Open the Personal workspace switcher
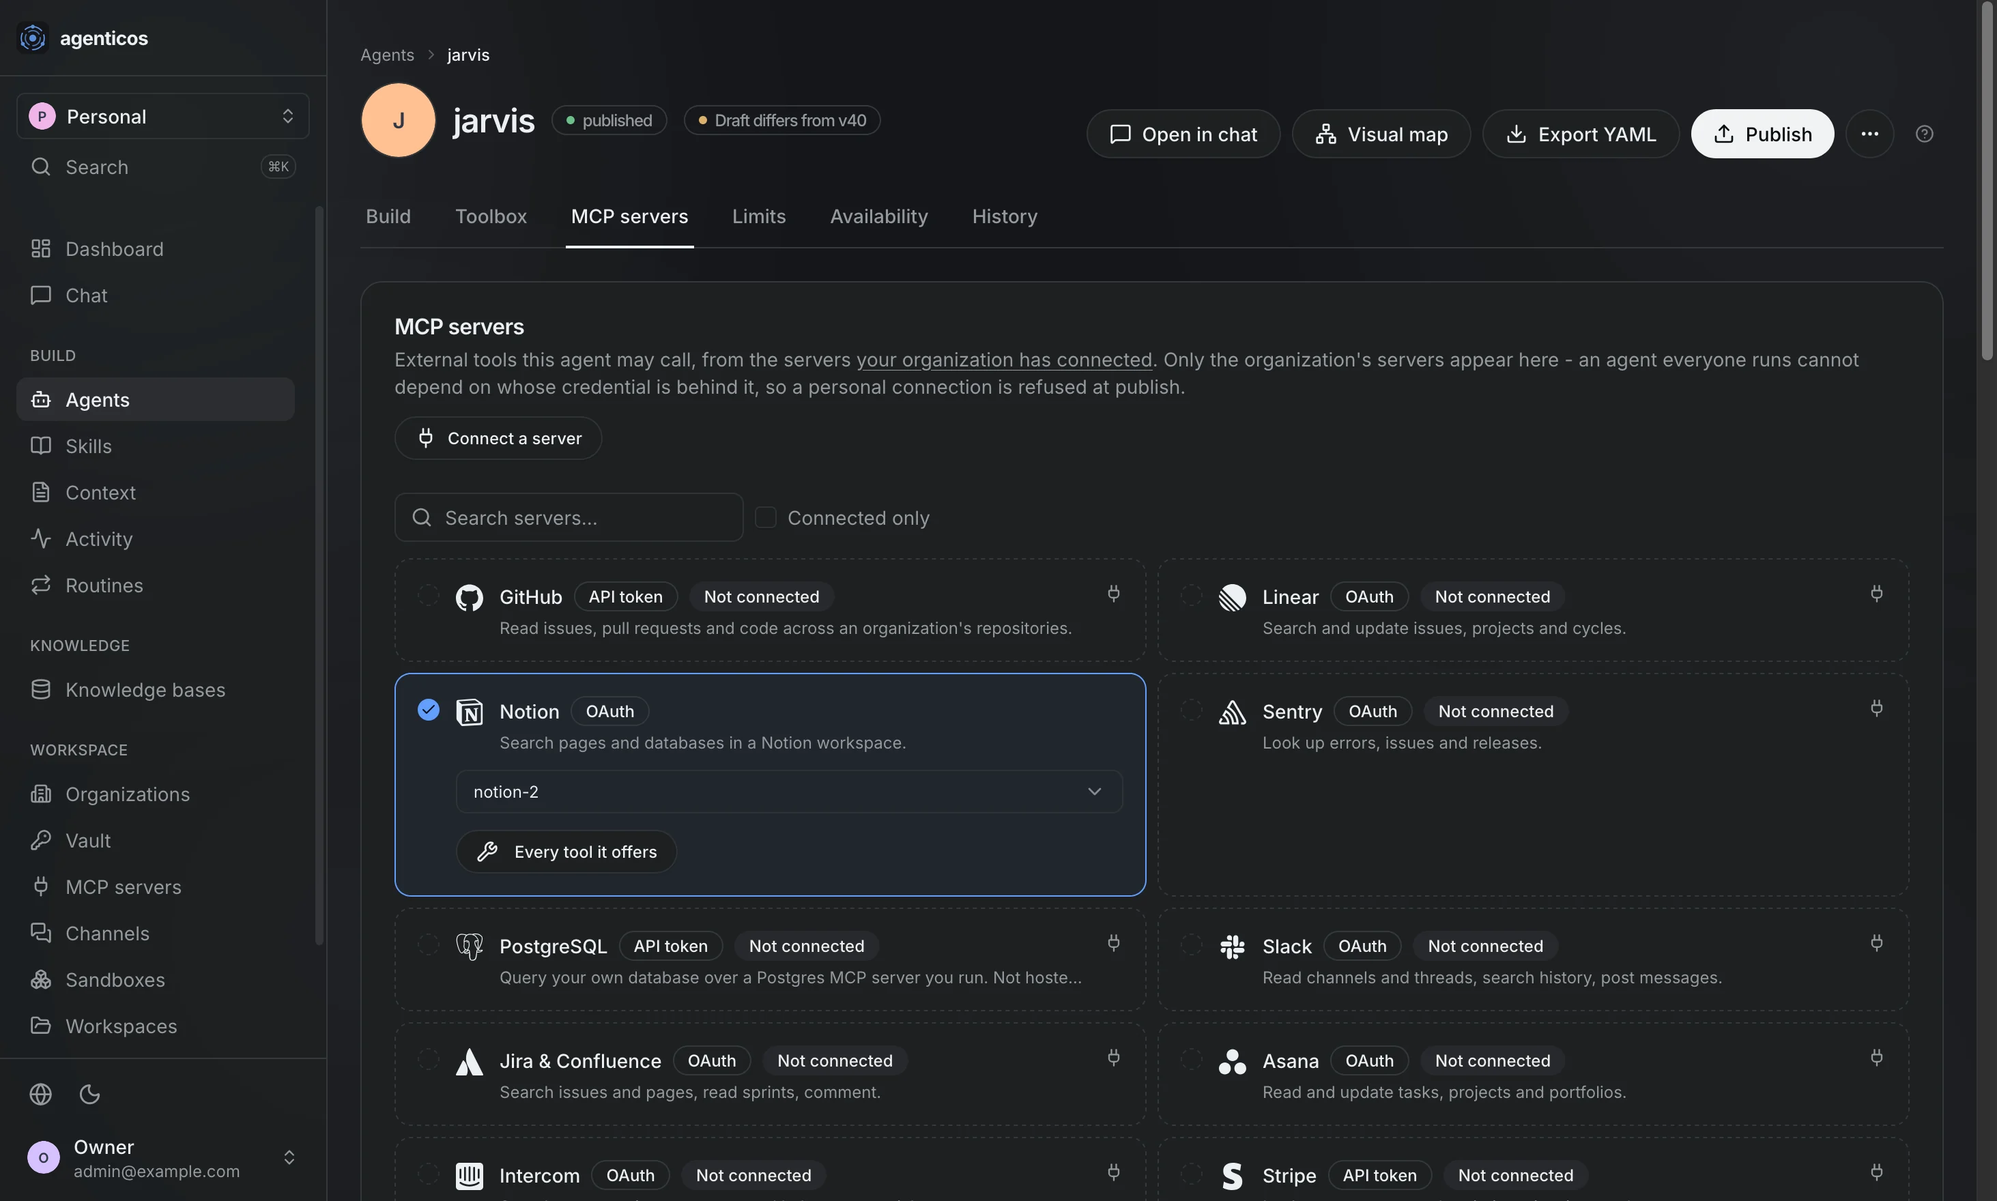 point(162,117)
